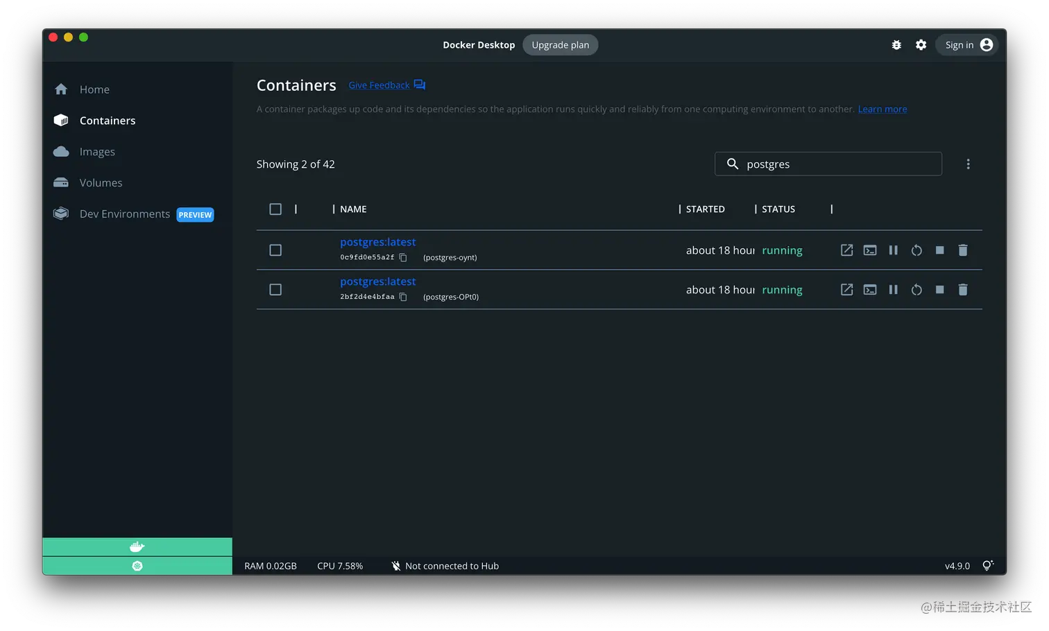This screenshot has width=1049, height=631.
Task: Open the troubleshoot bug icon
Action: 896,45
